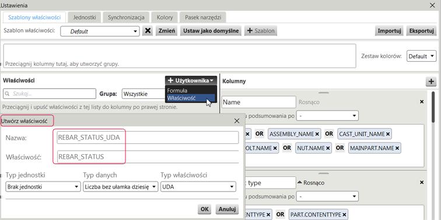
Task: Click the OK button in the dialog
Action: 205,209
